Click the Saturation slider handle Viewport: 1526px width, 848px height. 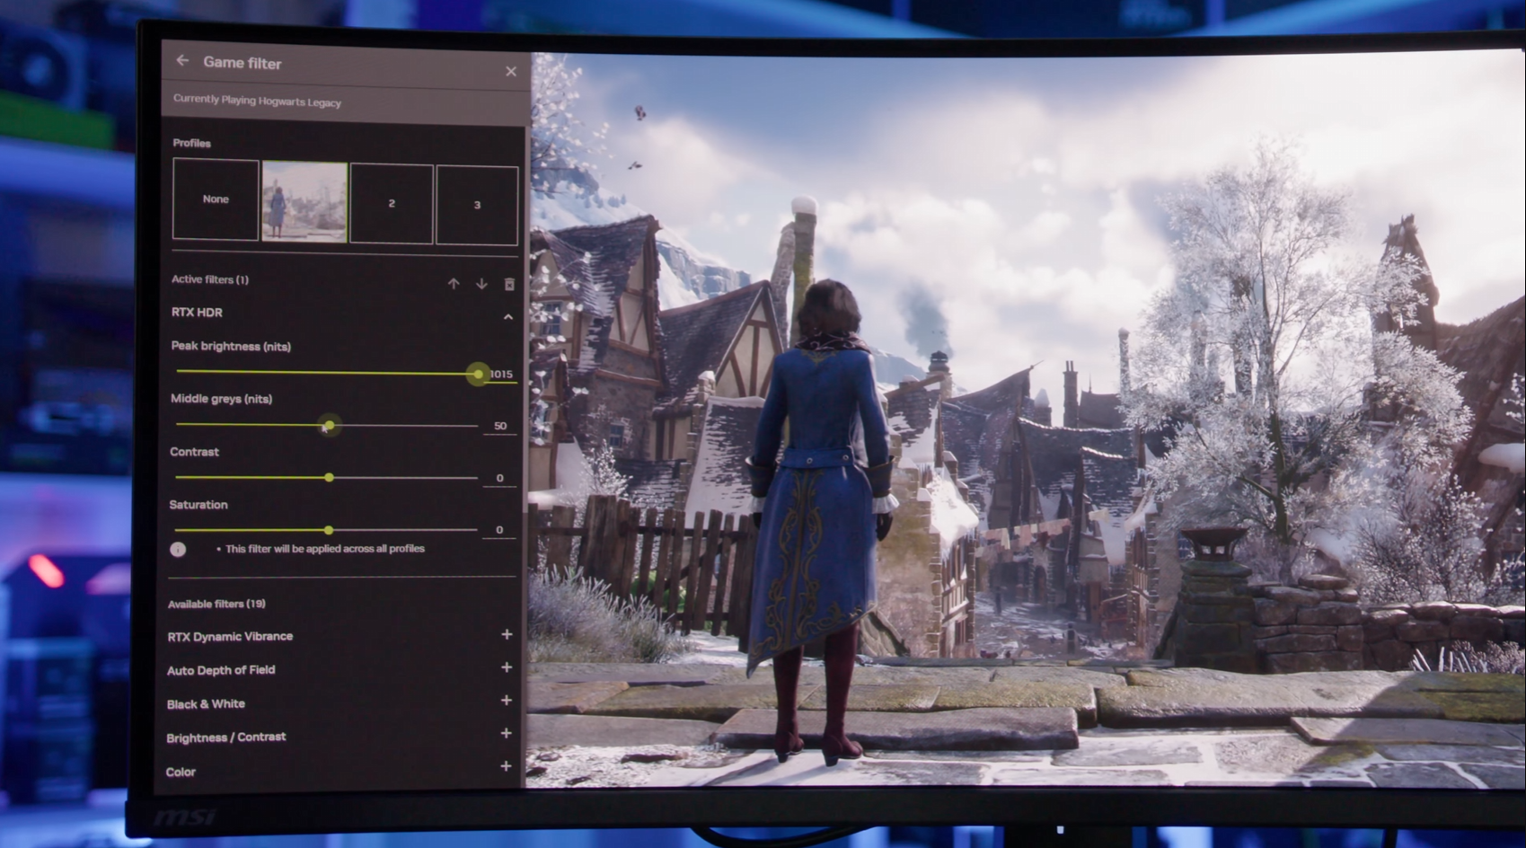pyautogui.click(x=329, y=530)
